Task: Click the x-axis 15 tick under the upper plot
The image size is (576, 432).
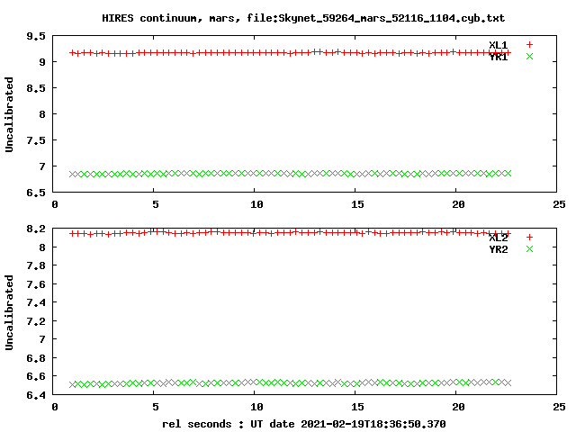Action: (357, 204)
